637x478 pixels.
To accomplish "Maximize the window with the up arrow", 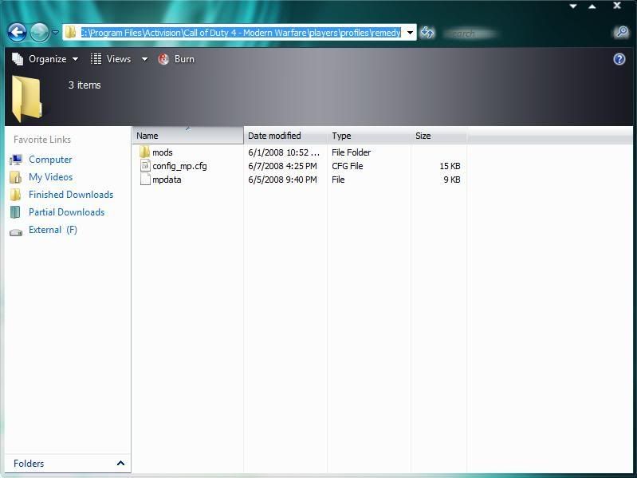I will click(592, 6).
